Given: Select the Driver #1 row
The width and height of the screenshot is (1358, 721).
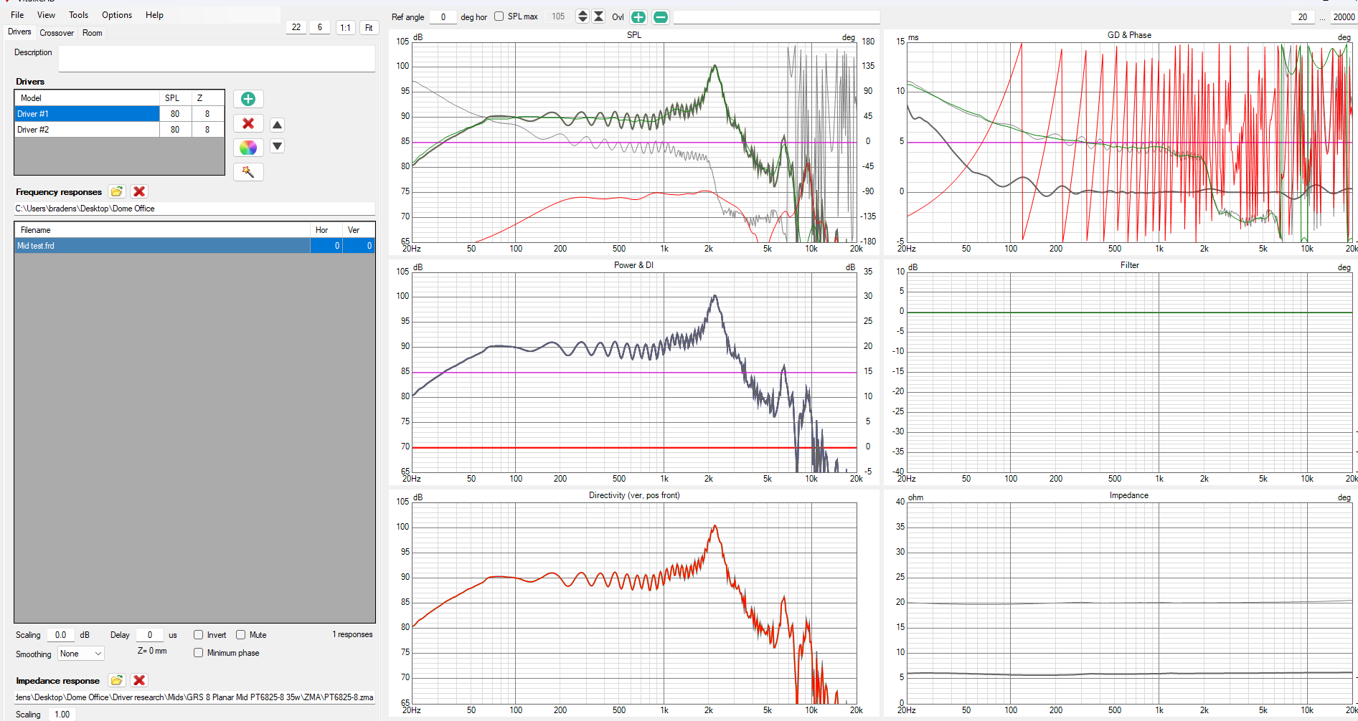Looking at the screenshot, I should [x=119, y=114].
